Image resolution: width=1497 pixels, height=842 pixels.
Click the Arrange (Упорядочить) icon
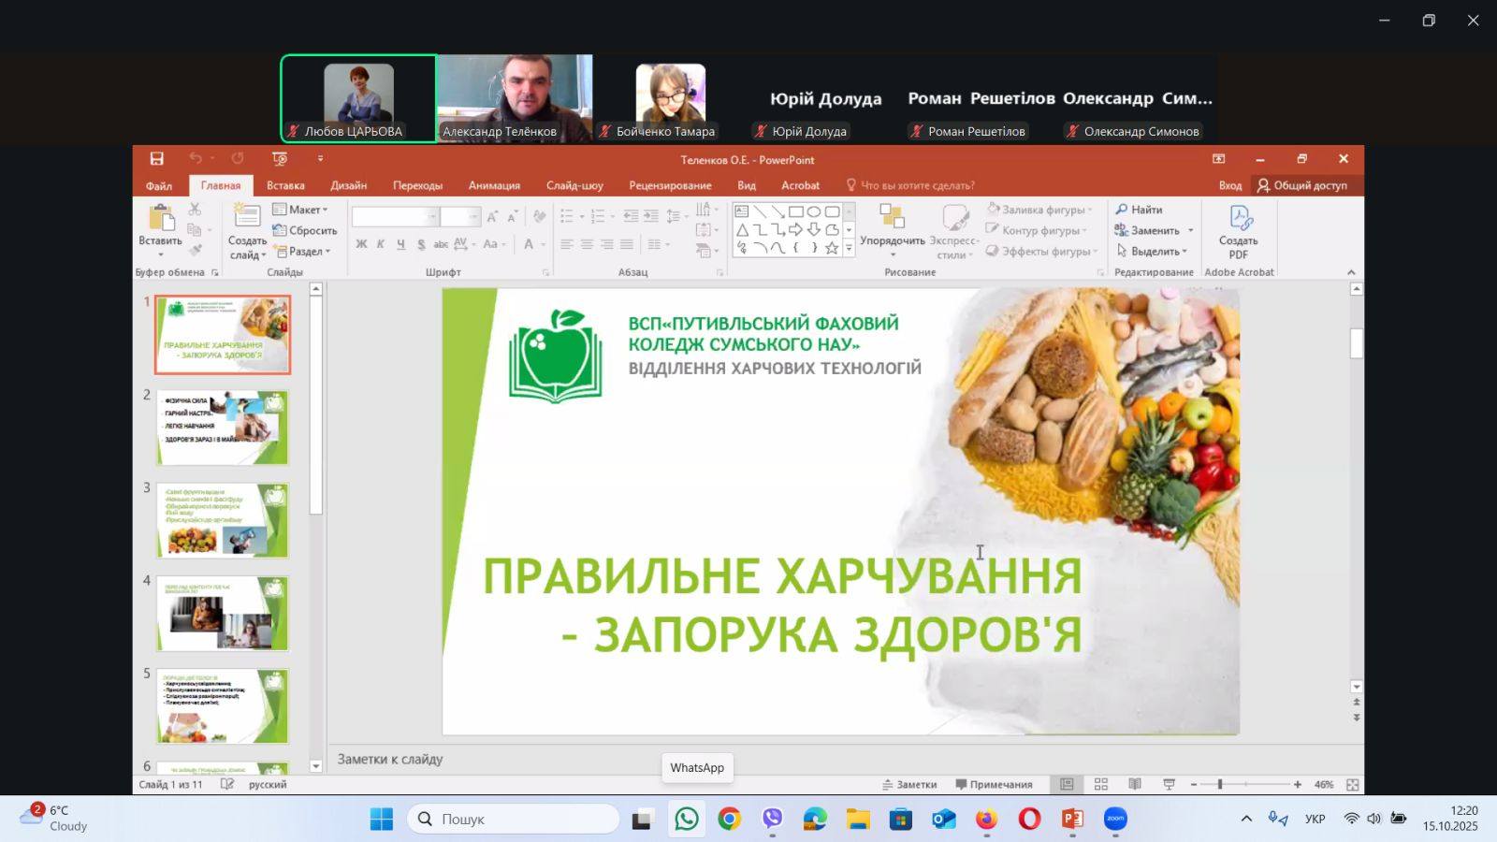(x=892, y=218)
